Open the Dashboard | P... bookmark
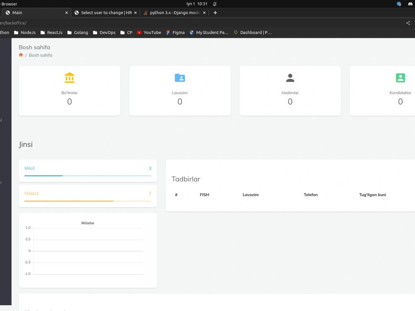Screen dimensions: 415x311 (x=253, y=32)
